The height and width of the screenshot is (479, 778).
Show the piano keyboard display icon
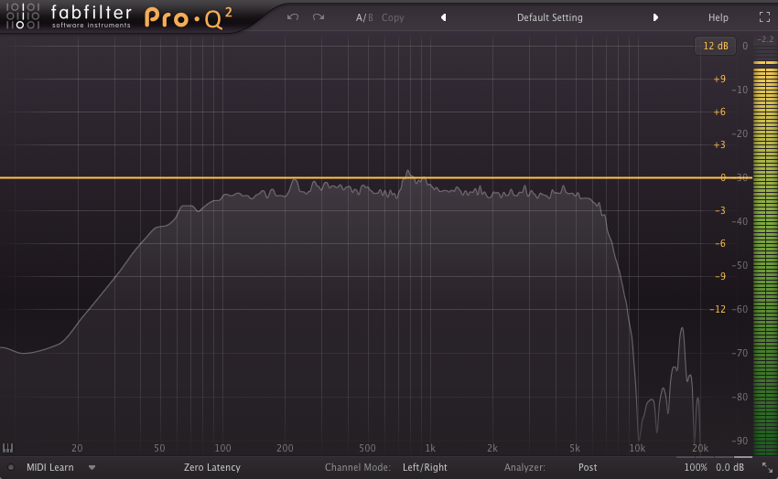coord(7,448)
